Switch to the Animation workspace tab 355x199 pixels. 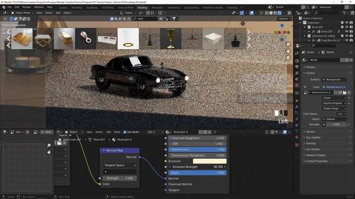tap(158, 7)
